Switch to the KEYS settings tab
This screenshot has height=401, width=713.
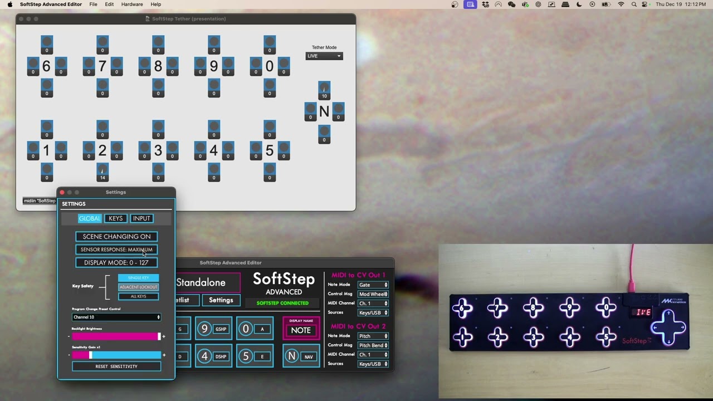tap(115, 218)
